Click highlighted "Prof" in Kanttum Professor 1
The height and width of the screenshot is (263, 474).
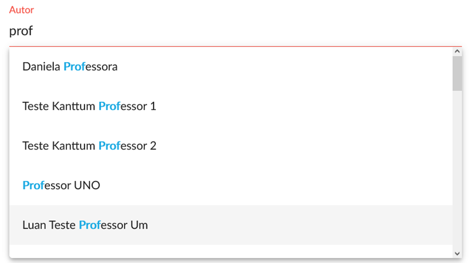tap(109, 107)
